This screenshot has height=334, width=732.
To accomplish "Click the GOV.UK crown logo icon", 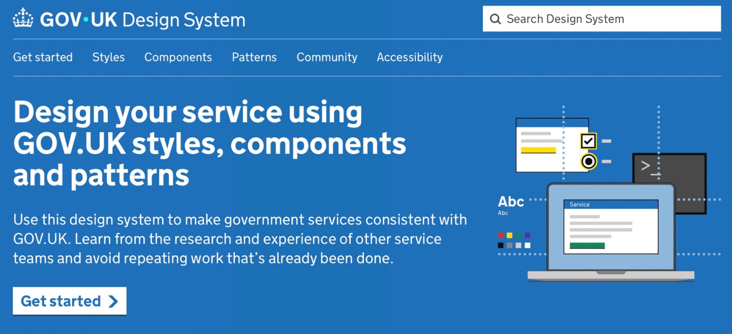I will point(23,19).
